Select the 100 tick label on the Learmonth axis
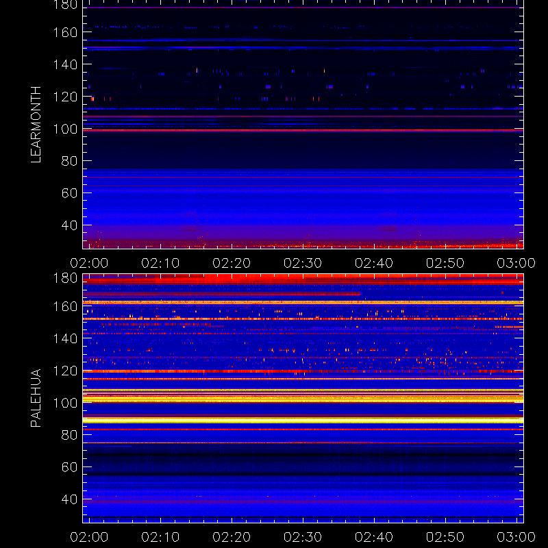The height and width of the screenshot is (548, 548). coord(65,129)
